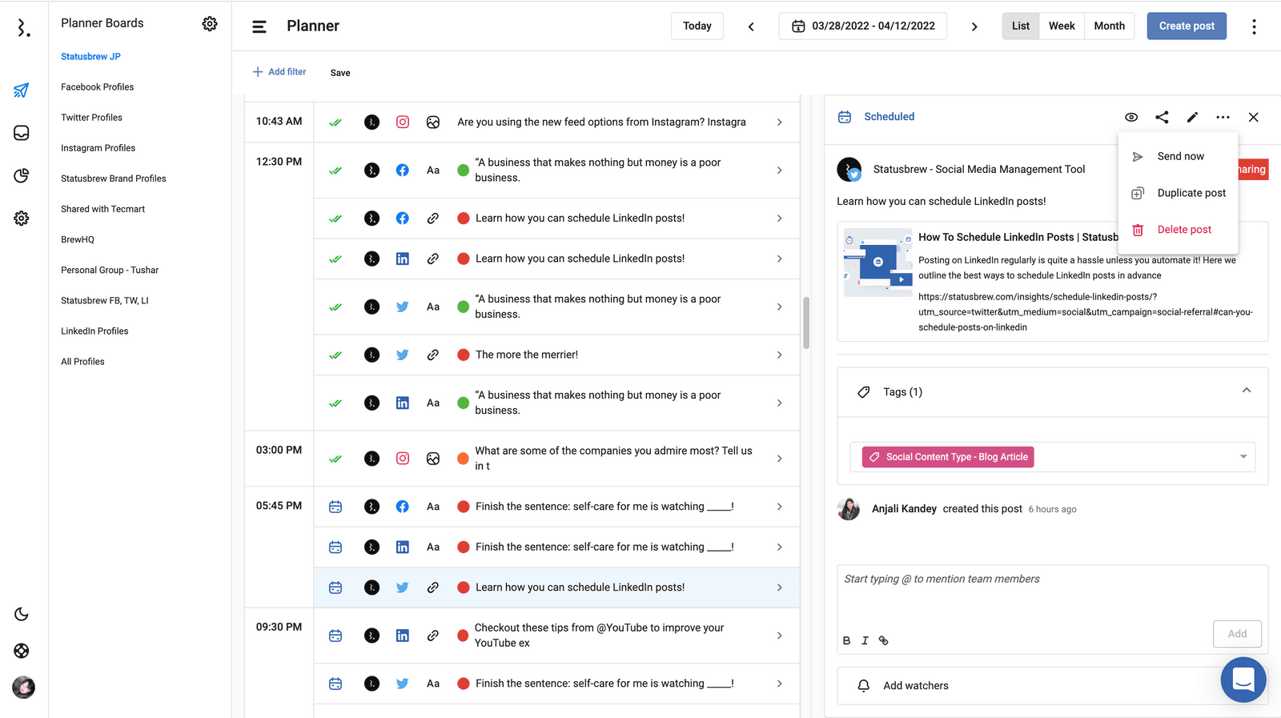Image resolution: width=1281 pixels, height=718 pixels.
Task: Toggle dark mode moon icon
Action: point(22,614)
